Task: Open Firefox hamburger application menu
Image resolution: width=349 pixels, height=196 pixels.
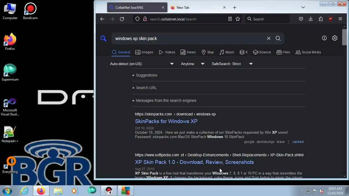Action: 340,19
